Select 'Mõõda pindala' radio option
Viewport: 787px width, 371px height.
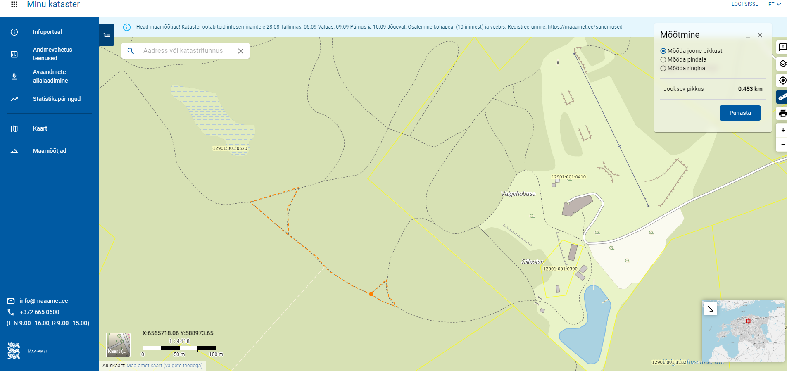(x=663, y=60)
